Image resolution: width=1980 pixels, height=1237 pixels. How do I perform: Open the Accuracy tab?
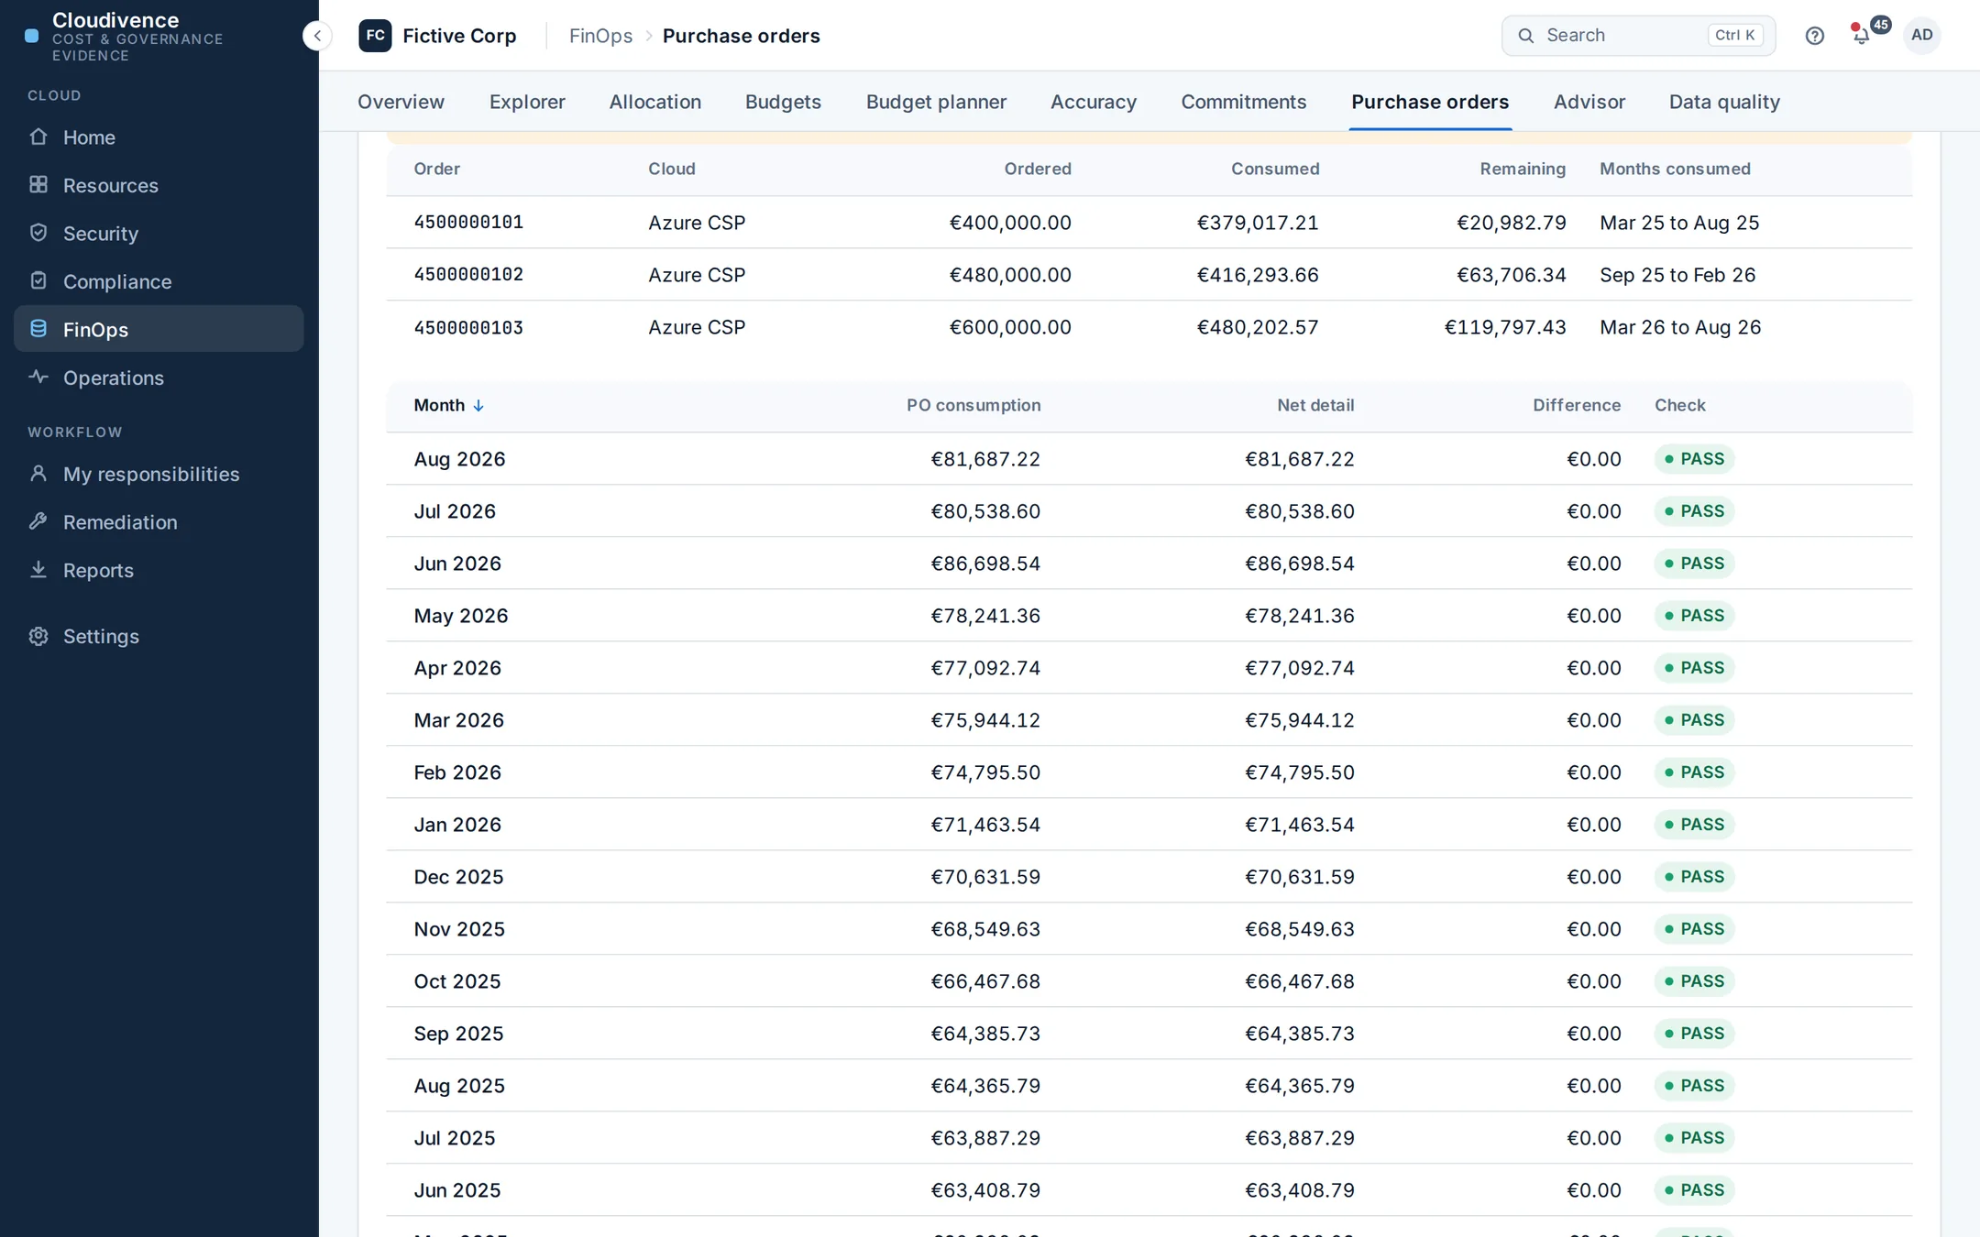pos(1093,102)
